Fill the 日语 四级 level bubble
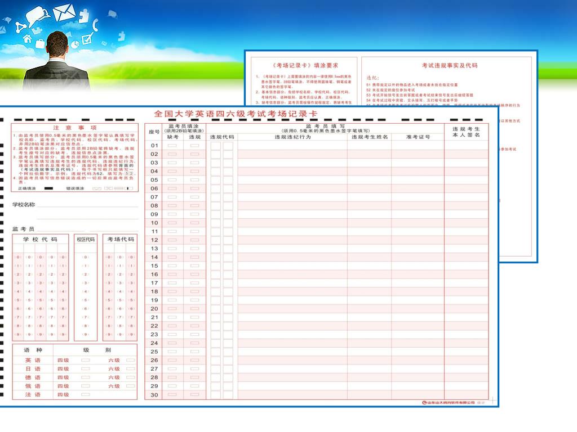The height and width of the screenshot is (432, 577). coord(86,369)
